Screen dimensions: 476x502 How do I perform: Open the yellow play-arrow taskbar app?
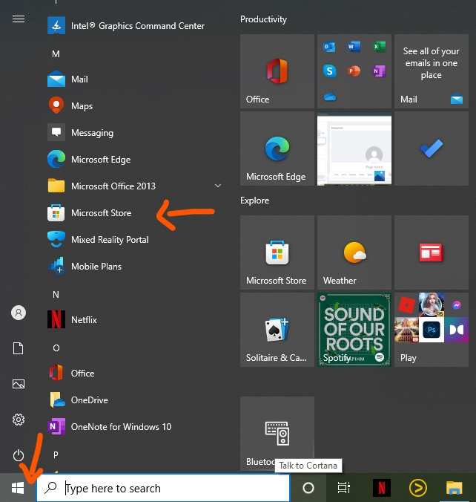tap(418, 488)
